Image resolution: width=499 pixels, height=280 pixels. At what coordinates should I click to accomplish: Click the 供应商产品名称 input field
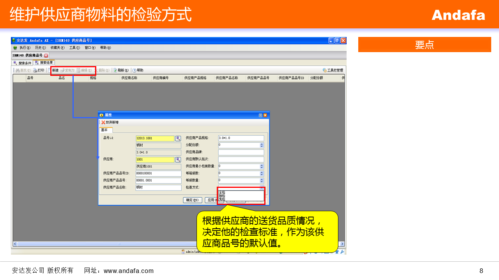point(158,187)
